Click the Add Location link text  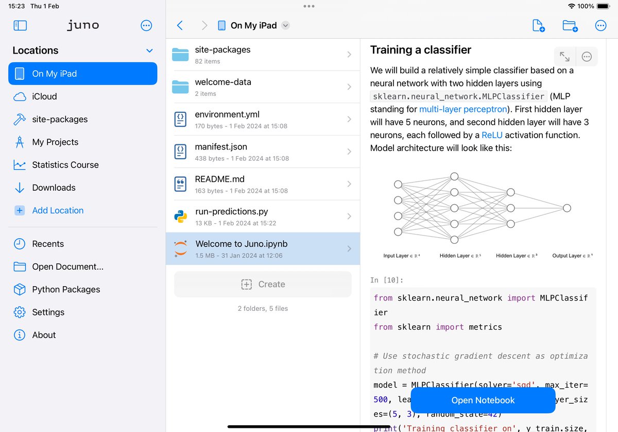click(x=58, y=210)
